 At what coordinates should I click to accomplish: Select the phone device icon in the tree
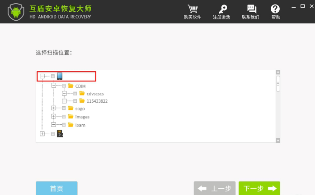tap(60, 76)
